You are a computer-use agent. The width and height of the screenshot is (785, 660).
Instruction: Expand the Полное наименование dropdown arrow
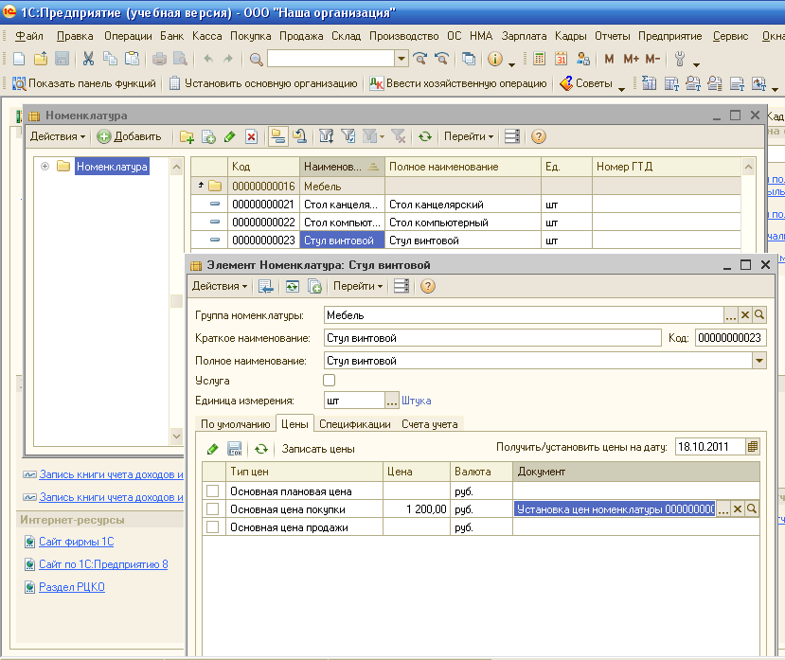click(x=759, y=361)
